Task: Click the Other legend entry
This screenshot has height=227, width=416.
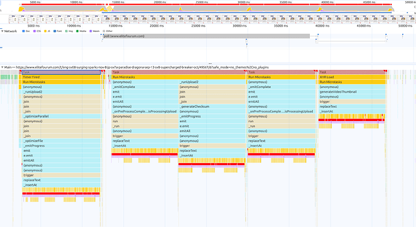Action: tap(108, 31)
